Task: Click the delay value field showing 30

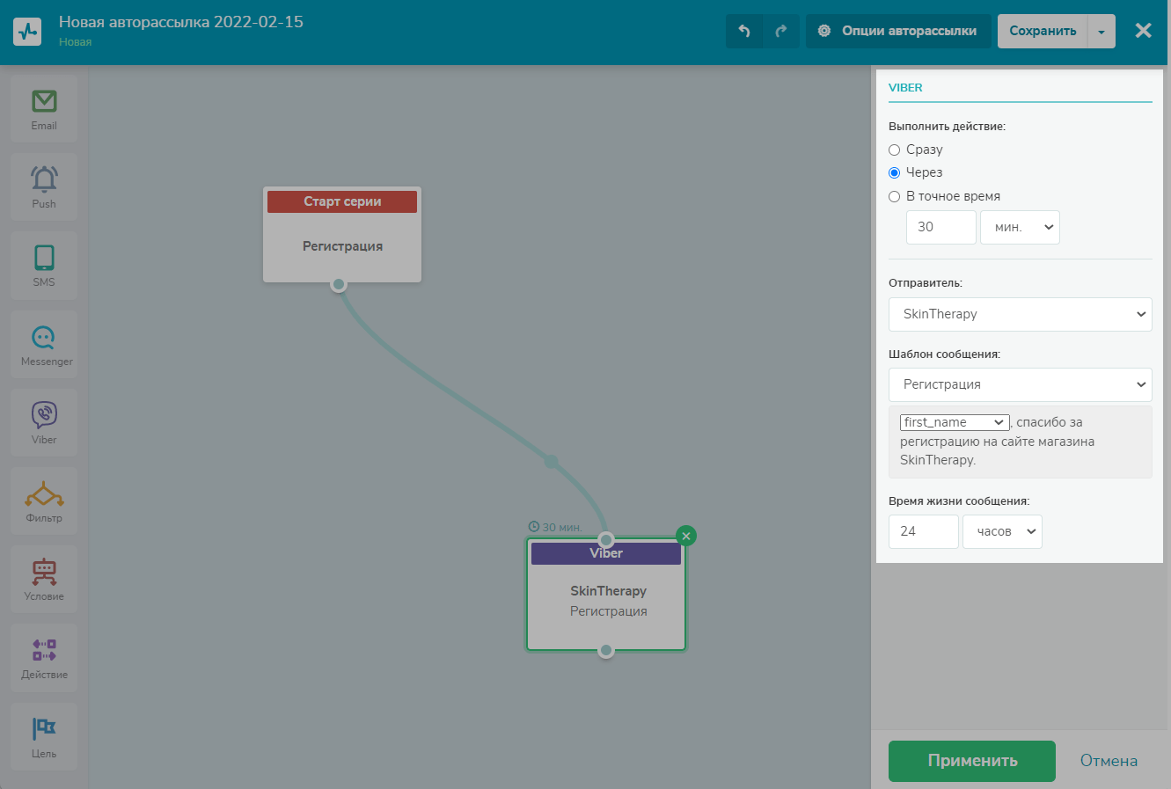Action: pyautogui.click(x=941, y=227)
